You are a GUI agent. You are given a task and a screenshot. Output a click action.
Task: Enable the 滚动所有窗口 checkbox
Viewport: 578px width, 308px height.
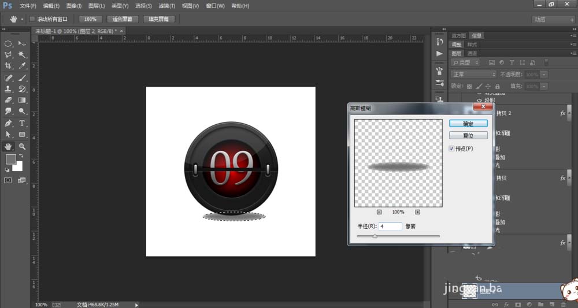[32, 19]
